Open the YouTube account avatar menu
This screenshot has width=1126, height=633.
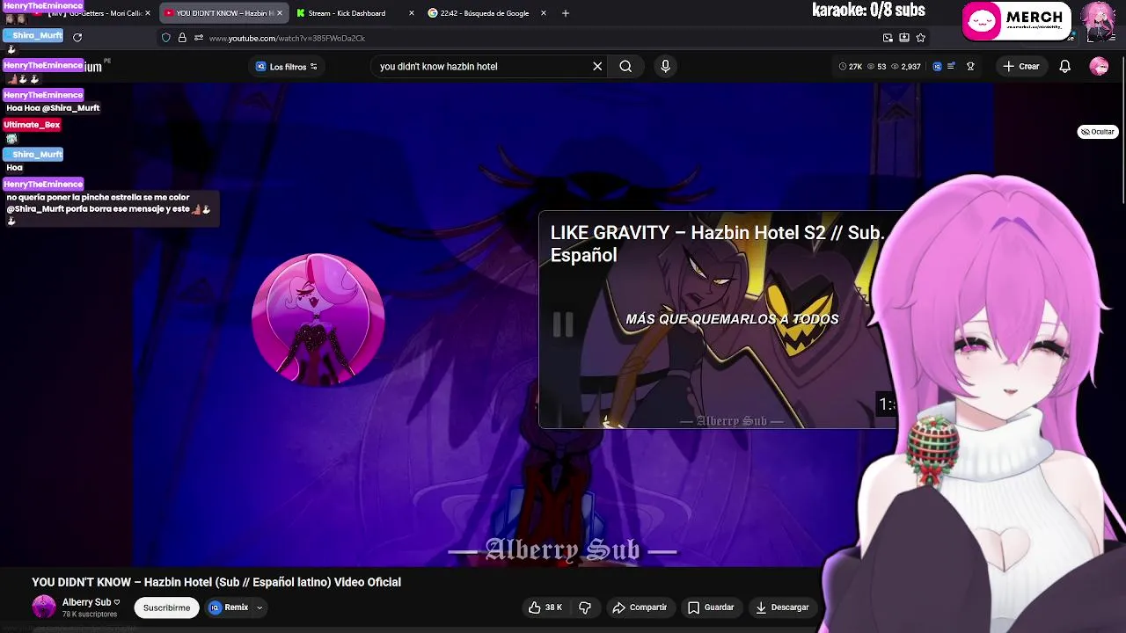(1099, 67)
